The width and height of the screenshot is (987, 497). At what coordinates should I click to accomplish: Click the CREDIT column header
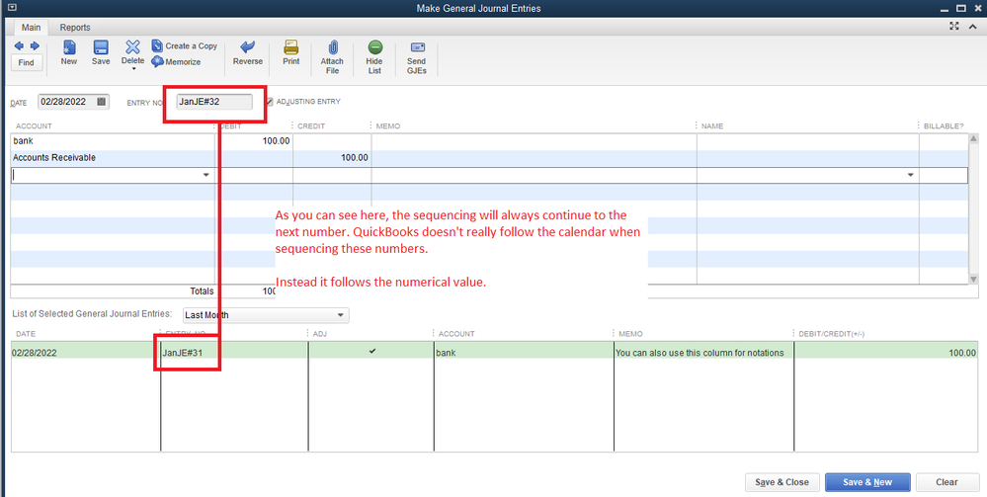(x=311, y=126)
